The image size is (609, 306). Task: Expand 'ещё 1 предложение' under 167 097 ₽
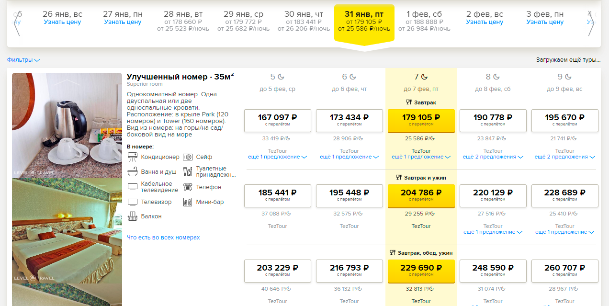[277, 157]
